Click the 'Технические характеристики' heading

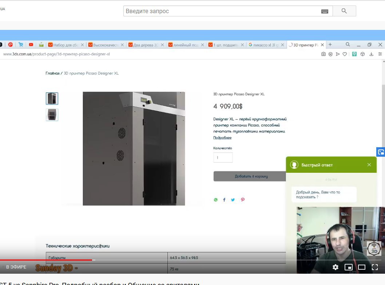78,246
